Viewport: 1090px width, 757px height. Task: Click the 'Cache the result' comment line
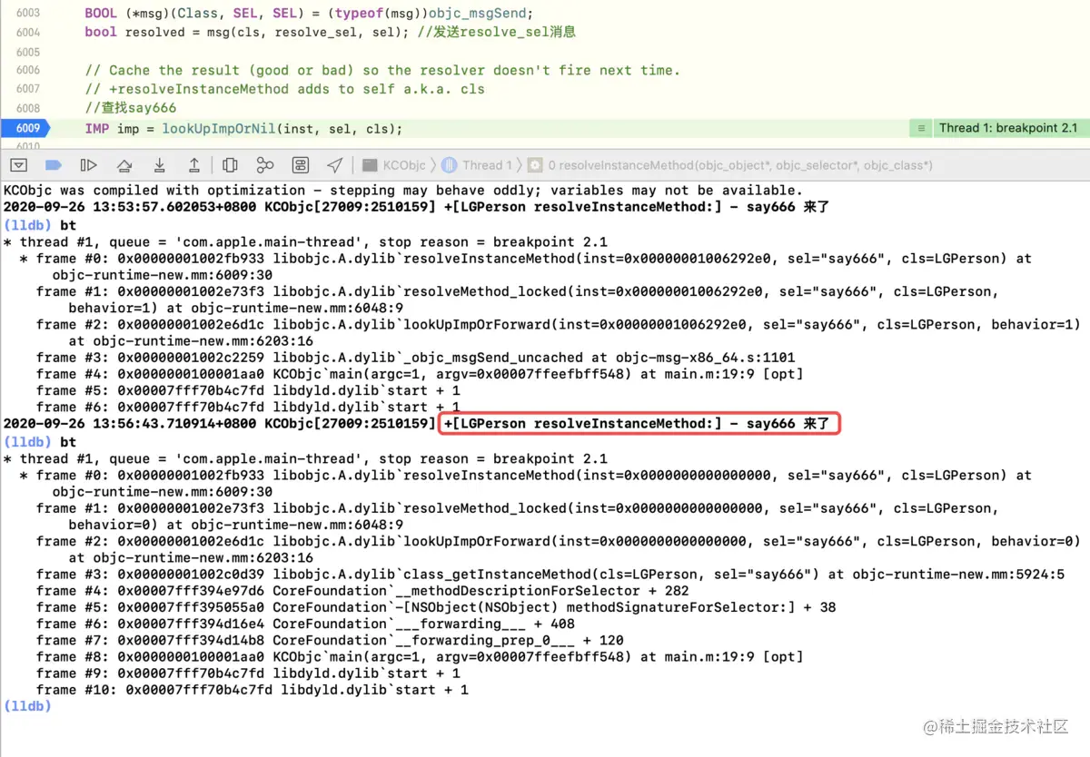point(382,70)
